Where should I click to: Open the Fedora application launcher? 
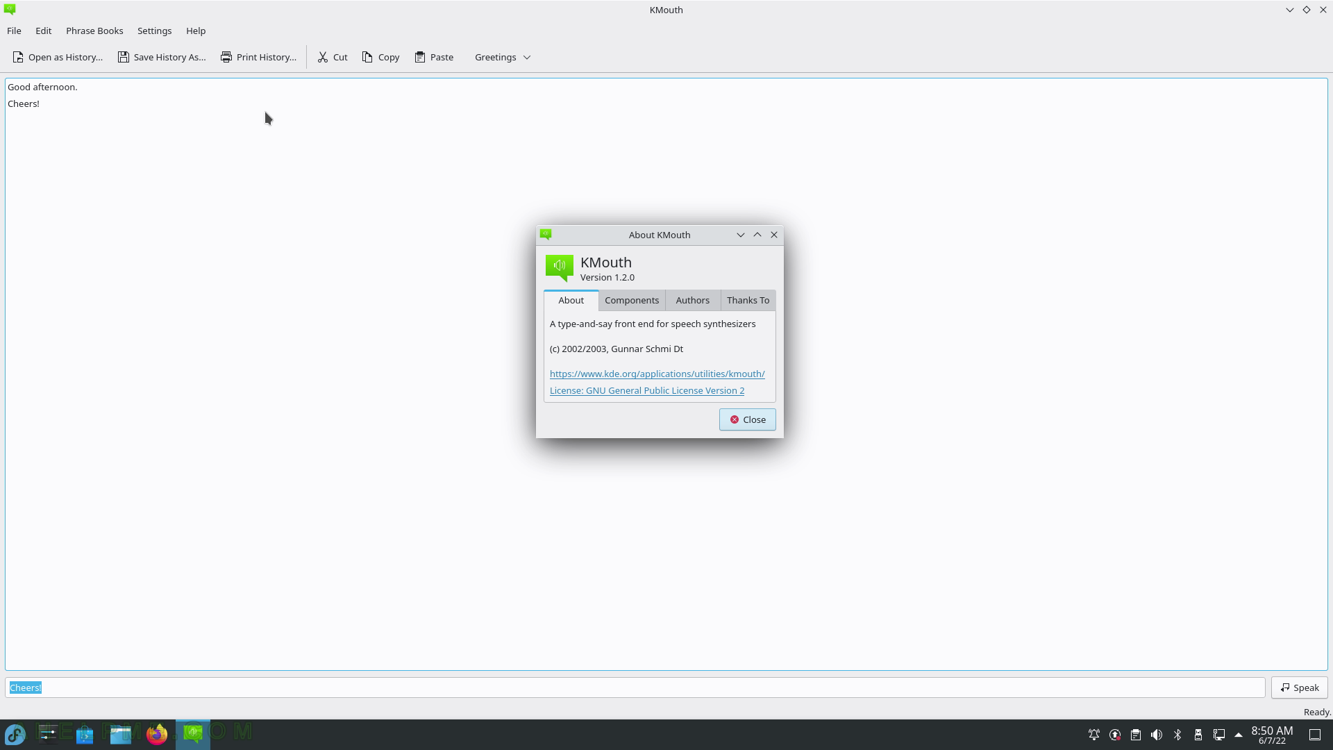(x=15, y=734)
